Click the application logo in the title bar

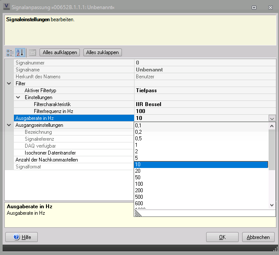7,7
